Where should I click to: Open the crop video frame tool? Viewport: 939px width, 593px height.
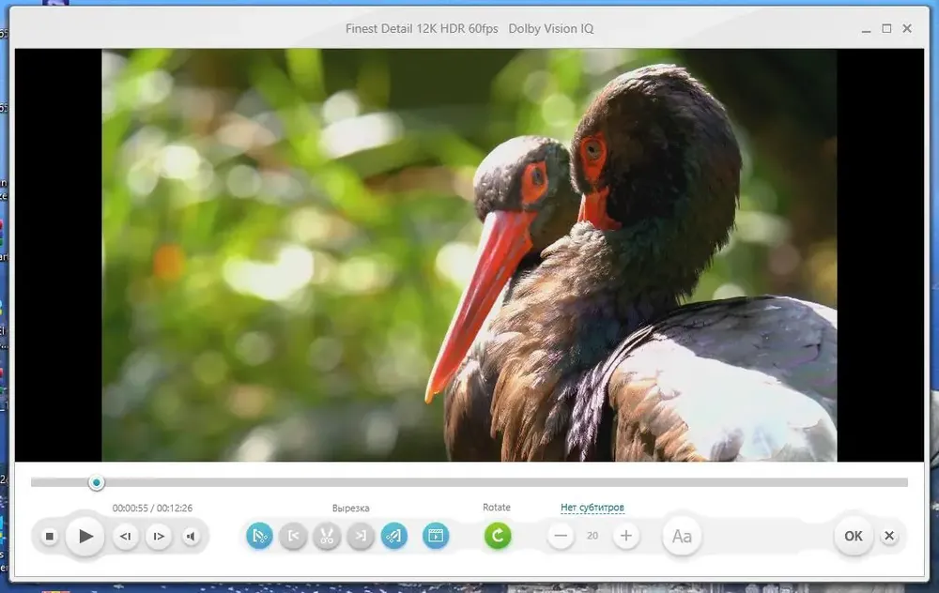[436, 536]
